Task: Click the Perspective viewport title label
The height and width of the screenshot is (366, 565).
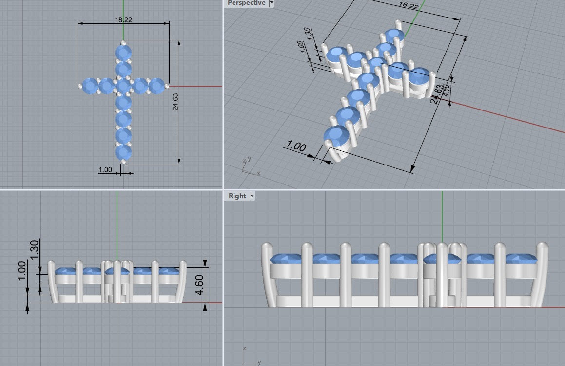Action: click(246, 3)
